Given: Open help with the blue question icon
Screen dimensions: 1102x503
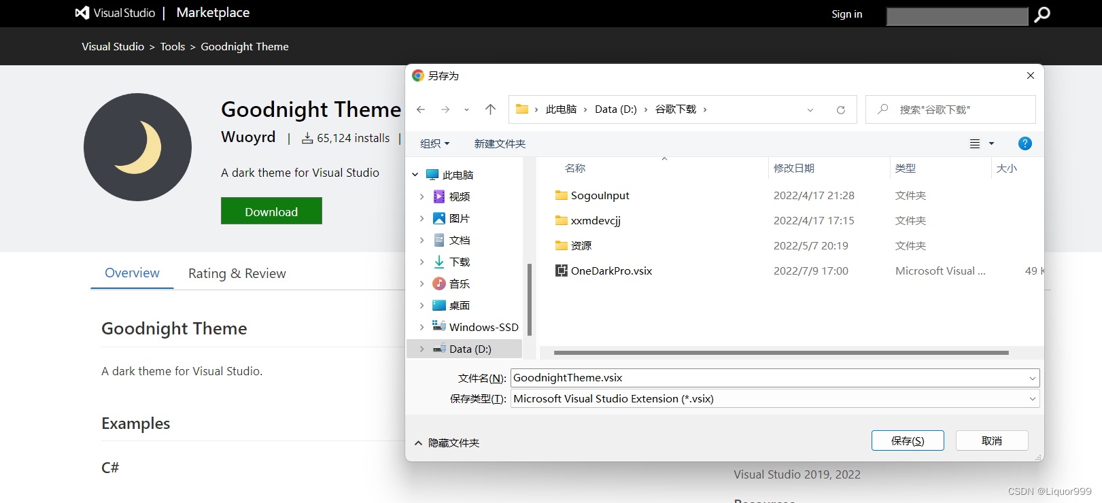Looking at the screenshot, I should tap(1025, 143).
